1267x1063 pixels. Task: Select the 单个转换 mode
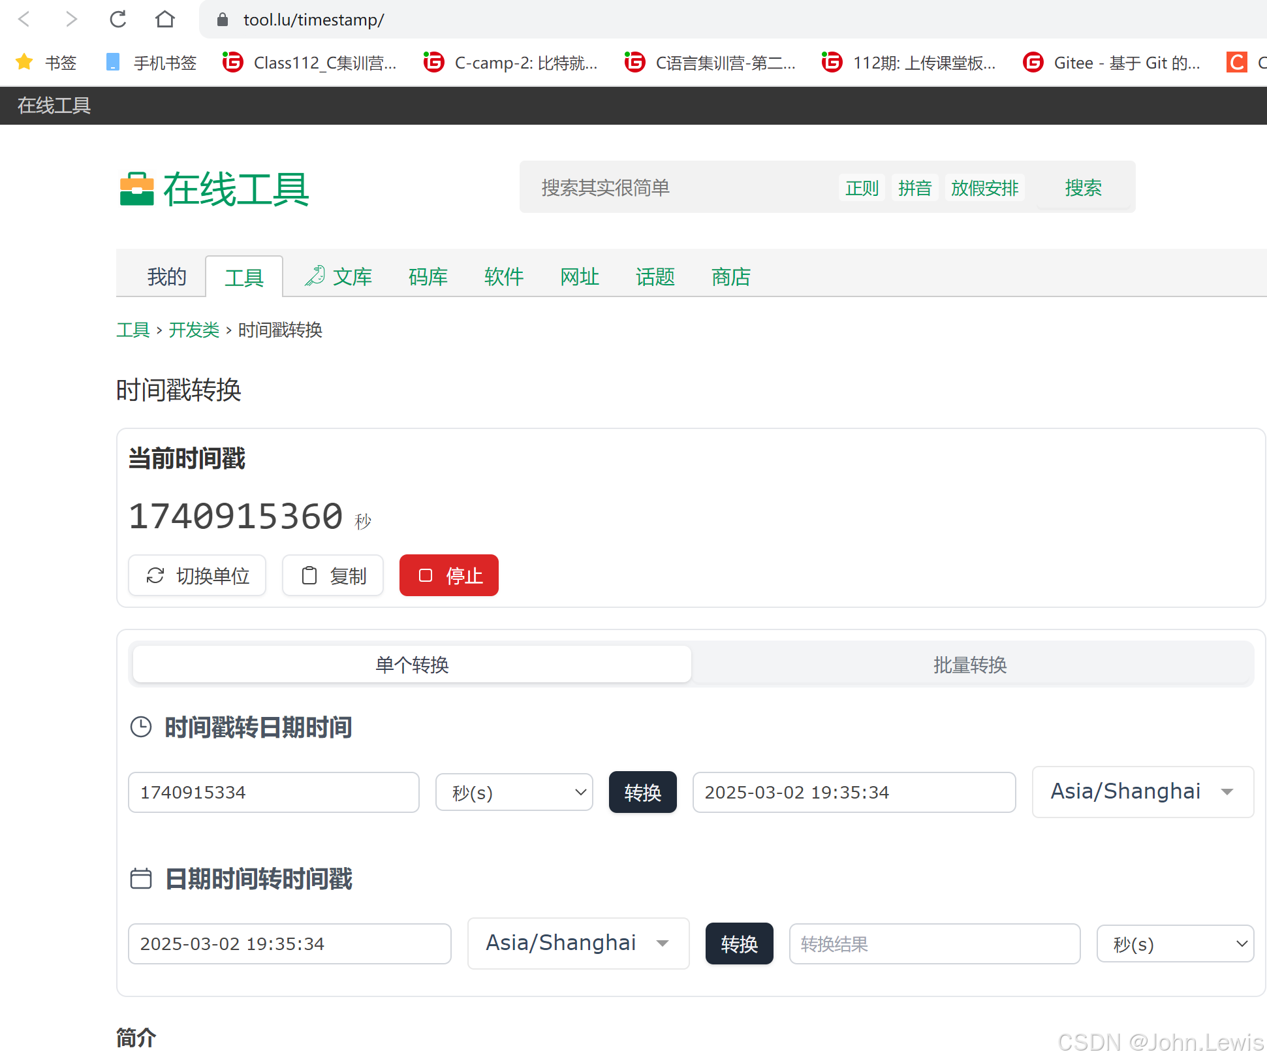[412, 665]
